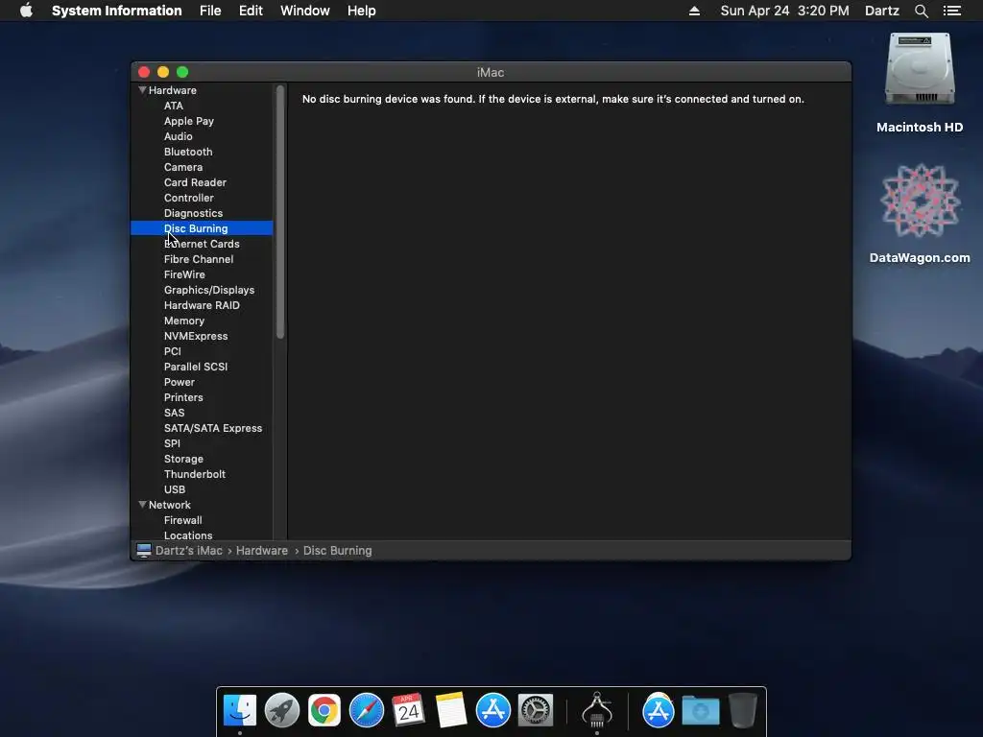Select Fibre Channel in the sidebar
Viewport: 983px width, 737px height.
[198, 259]
